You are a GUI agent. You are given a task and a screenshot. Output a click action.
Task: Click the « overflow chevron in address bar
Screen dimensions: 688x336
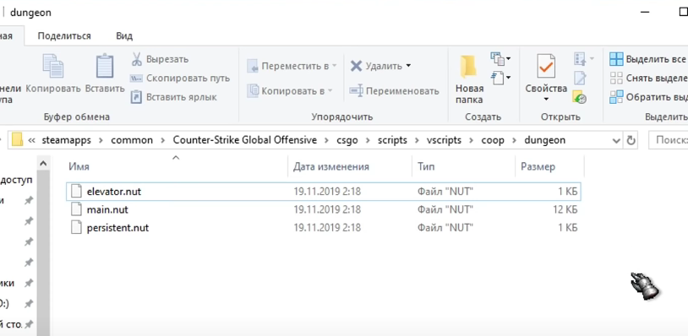[31, 140]
